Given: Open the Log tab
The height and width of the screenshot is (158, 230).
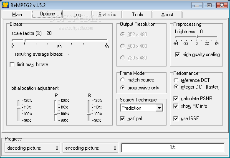Looking at the screenshot, I should 77,15.
